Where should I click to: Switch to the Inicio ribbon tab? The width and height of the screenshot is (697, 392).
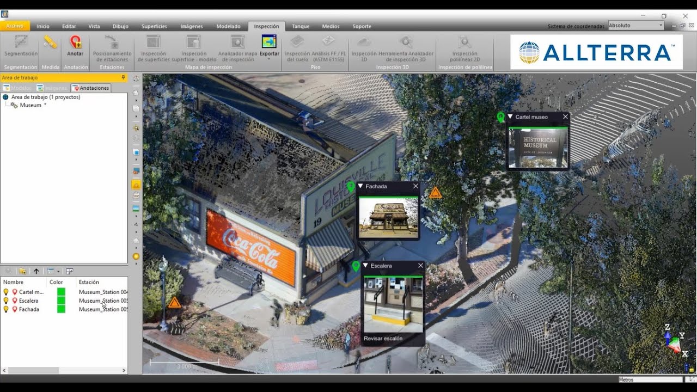[43, 26]
